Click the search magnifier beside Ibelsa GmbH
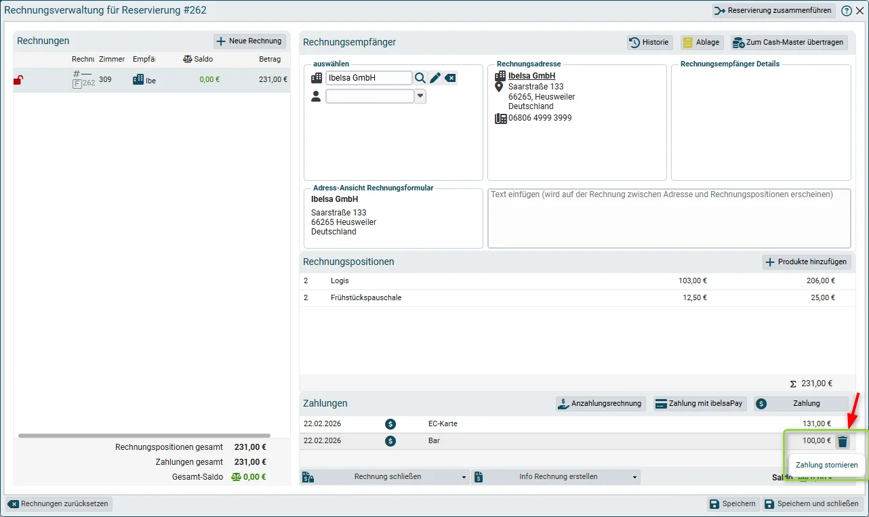The height and width of the screenshot is (517, 869). click(420, 78)
